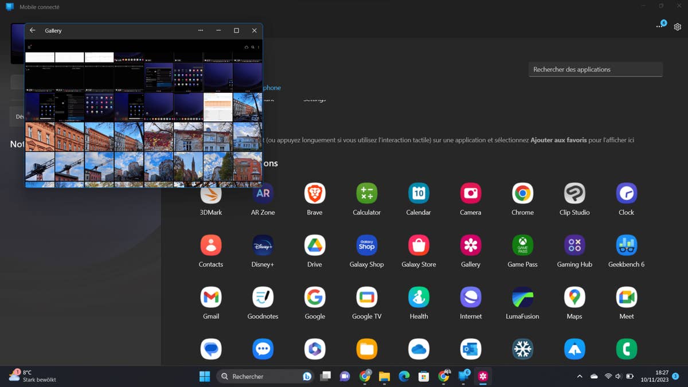Open the LumaFusion app
Viewport: 688px width, 387px height.
point(522,298)
